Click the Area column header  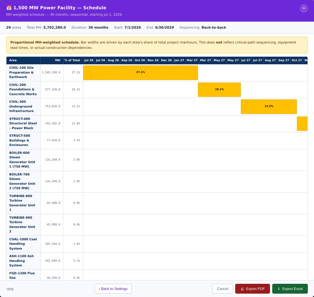[x=24, y=60]
